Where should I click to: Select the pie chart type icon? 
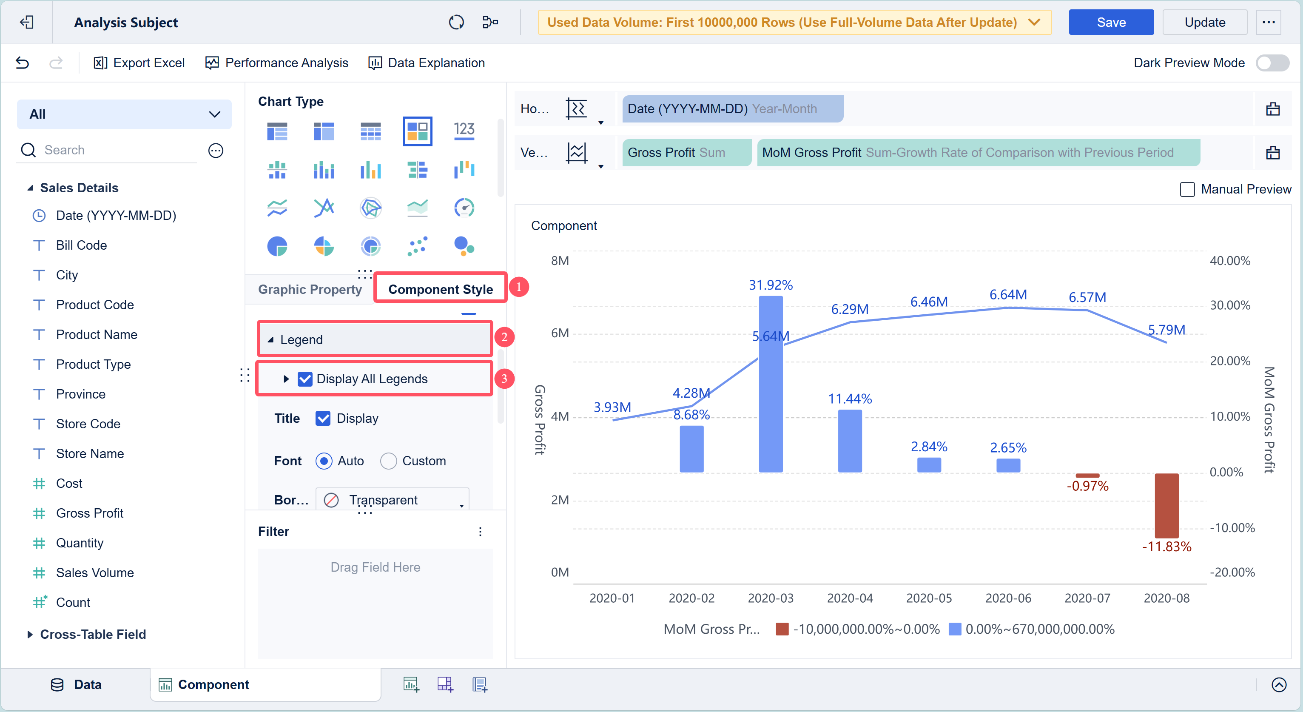[277, 246]
